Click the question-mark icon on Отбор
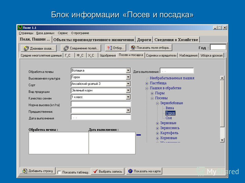The height and width of the screenshot is (183, 245). coord(109,48)
